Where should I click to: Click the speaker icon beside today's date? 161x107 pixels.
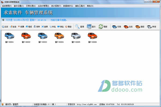pos(3,20)
